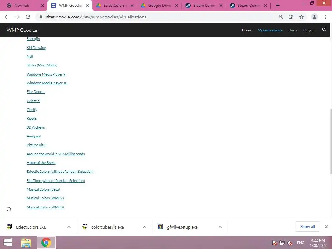The height and width of the screenshot is (249, 332).
Task: Open the Windows Start button
Action: 8,243
